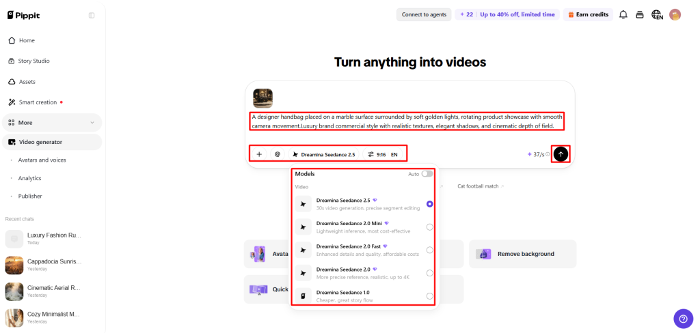This screenshot has width=700, height=333.
Task: Open Remove background tool card
Action: pyautogui.click(x=522, y=254)
